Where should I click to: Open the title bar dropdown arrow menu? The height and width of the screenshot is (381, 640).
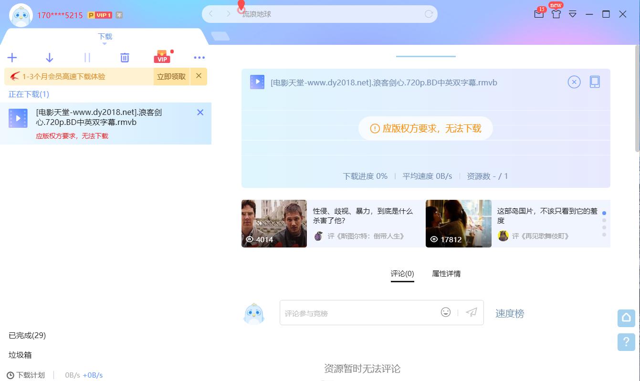click(572, 14)
